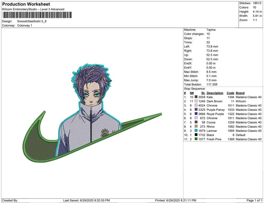Click the barcode under the worksheet title
The height and width of the screenshot is (203, 264).
37,15
